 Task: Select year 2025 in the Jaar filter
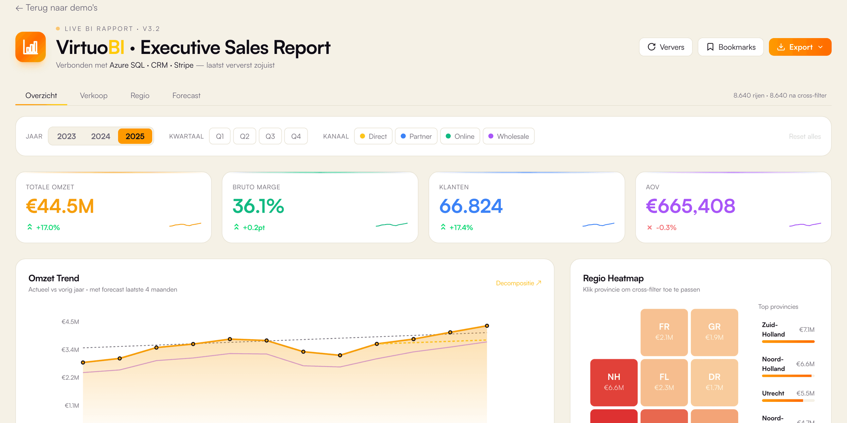(135, 136)
